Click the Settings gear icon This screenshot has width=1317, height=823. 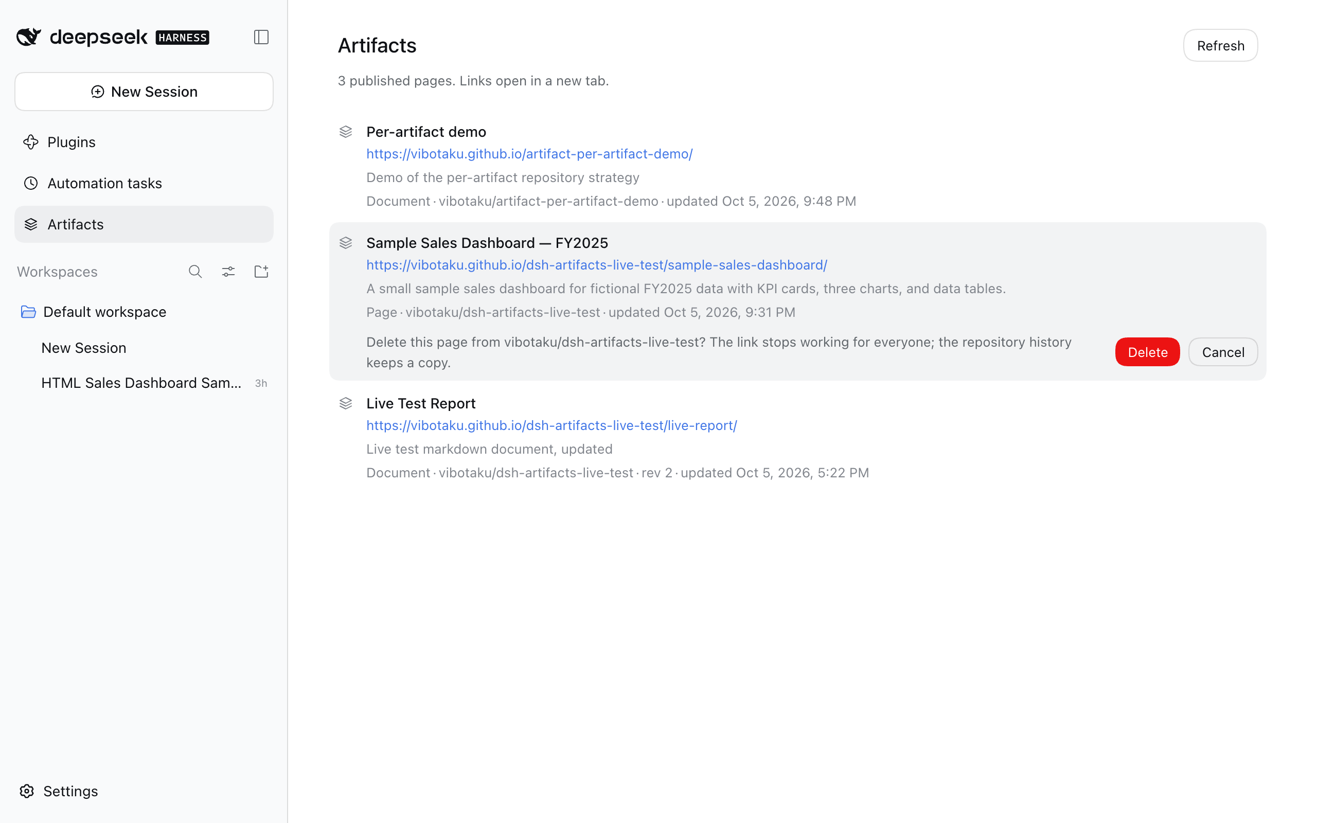tap(27, 791)
